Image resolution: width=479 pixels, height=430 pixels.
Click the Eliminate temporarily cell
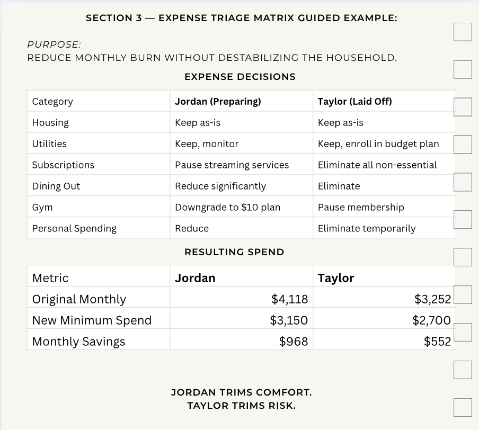tap(384, 228)
